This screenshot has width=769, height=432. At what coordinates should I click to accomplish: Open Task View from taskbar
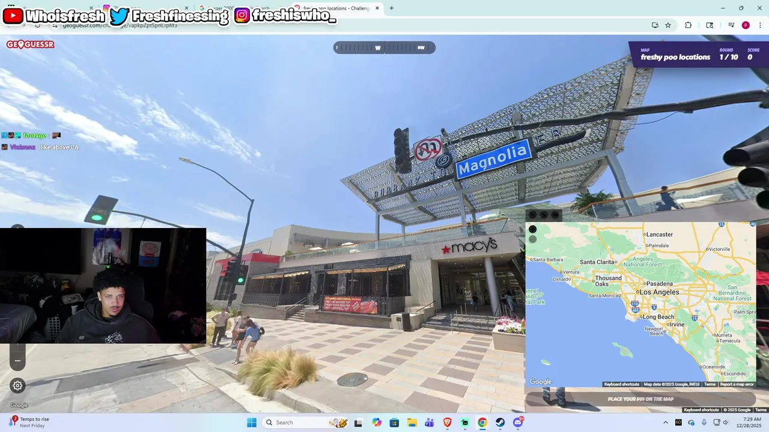tap(358, 422)
